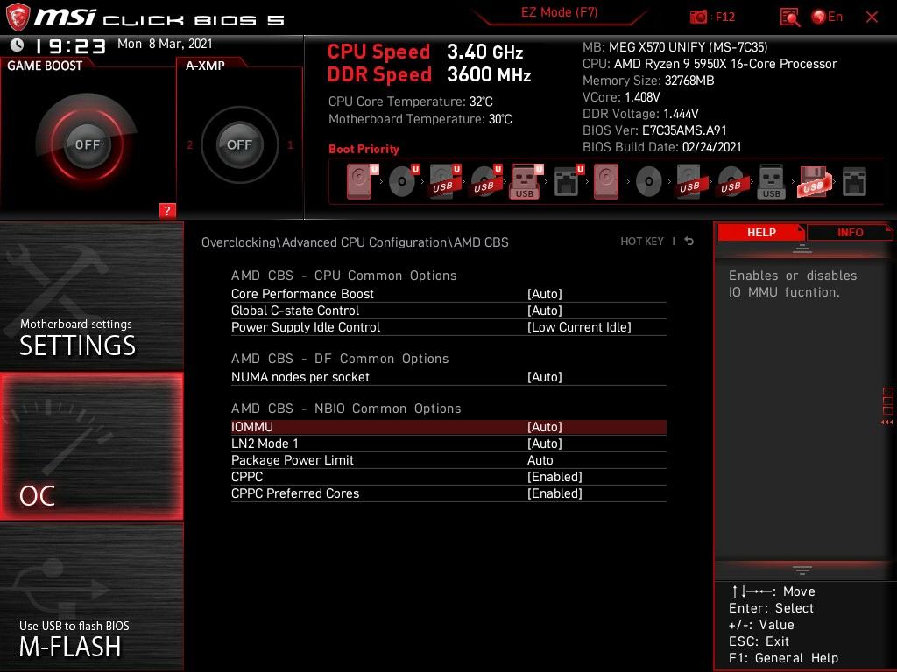The width and height of the screenshot is (897, 672).
Task: Open Core Performance Boost [Auto] value
Action: click(545, 294)
